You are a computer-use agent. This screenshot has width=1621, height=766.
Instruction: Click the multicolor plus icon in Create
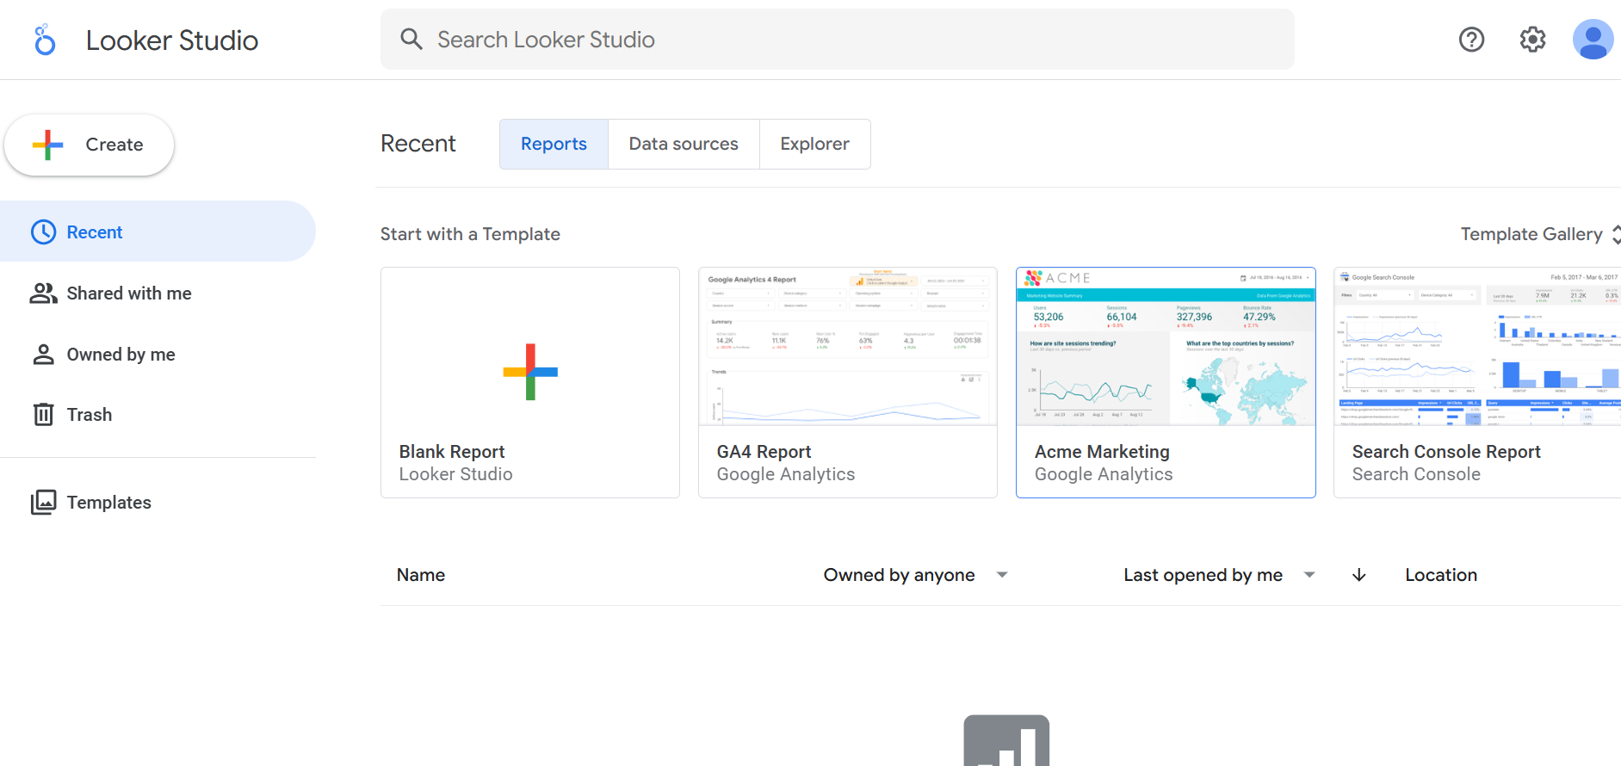point(48,145)
